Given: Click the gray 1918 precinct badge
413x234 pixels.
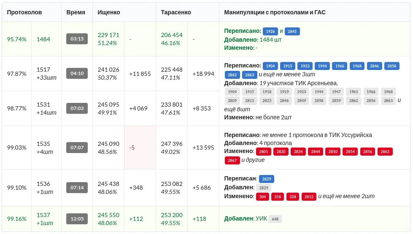Looking at the screenshot, I should click(x=267, y=91).
